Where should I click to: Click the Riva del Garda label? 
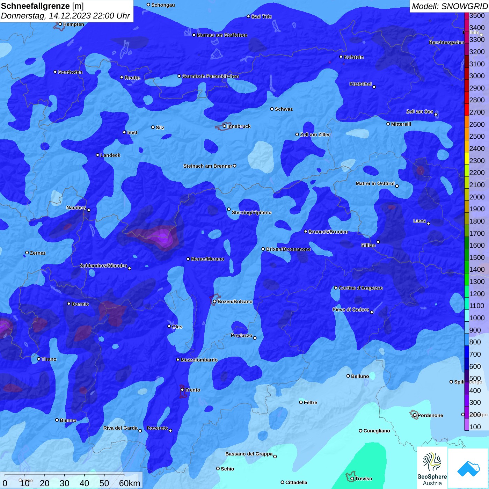click(x=120, y=428)
